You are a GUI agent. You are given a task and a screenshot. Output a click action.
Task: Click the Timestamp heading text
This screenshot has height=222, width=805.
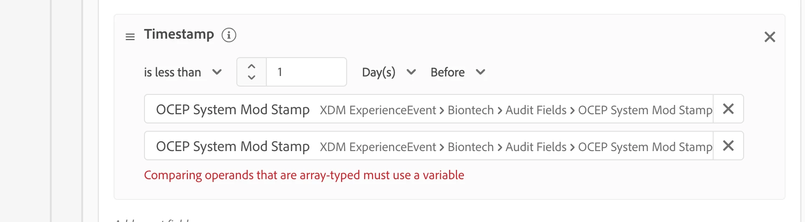point(179,34)
